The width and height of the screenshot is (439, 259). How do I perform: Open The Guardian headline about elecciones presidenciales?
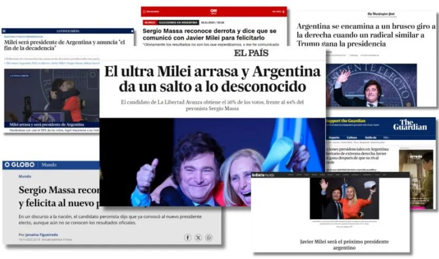click(x=357, y=156)
